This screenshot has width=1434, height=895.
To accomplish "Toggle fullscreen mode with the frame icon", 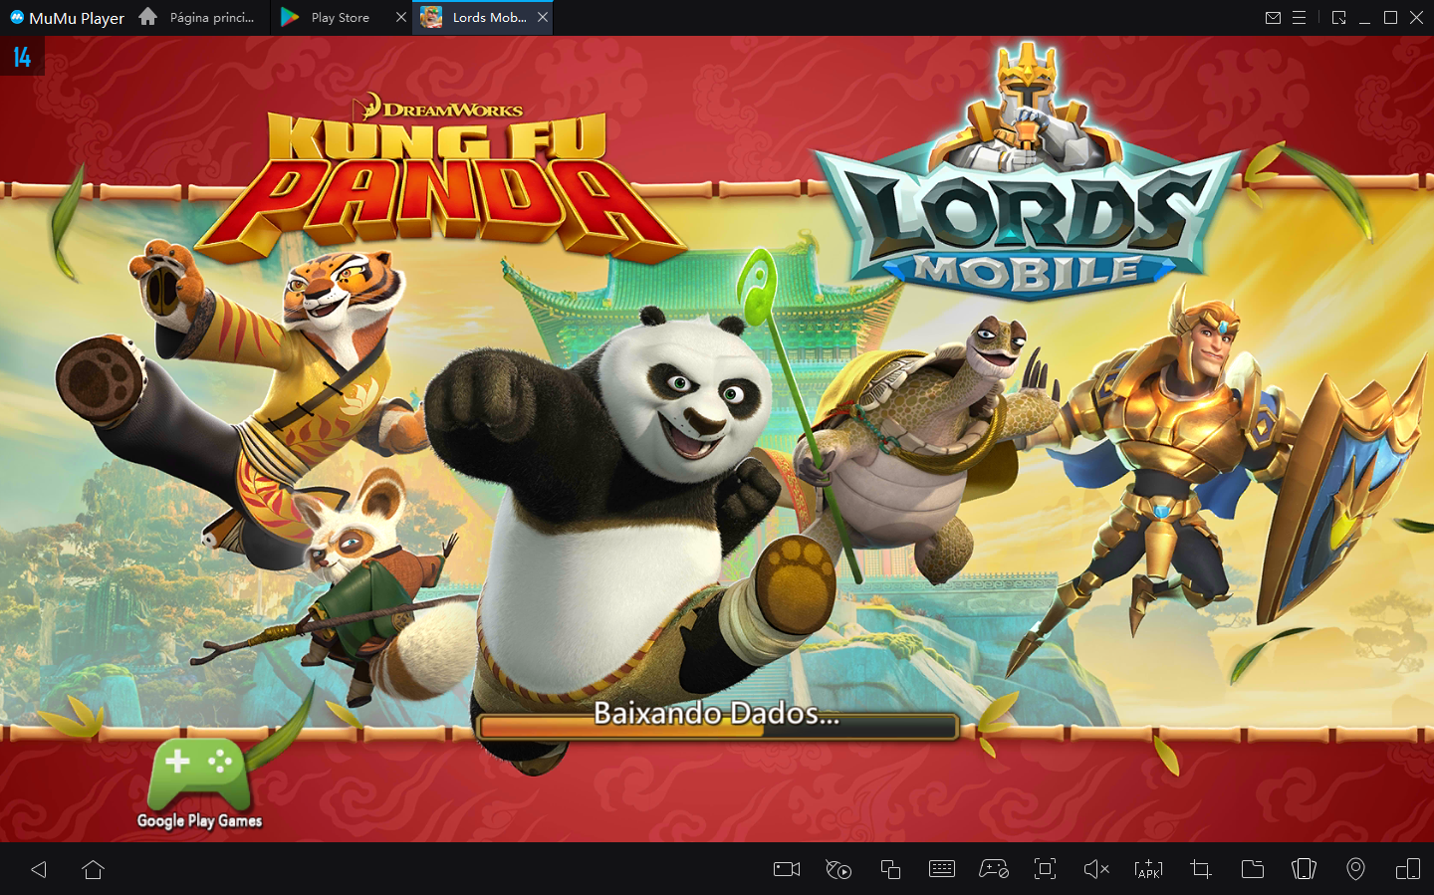I will [x=1045, y=869].
